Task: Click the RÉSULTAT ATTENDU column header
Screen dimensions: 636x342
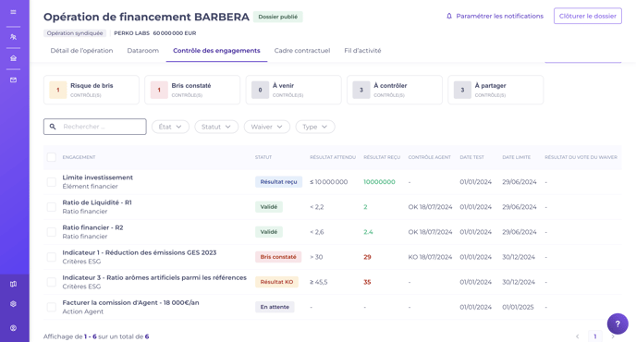Action: tap(333, 157)
